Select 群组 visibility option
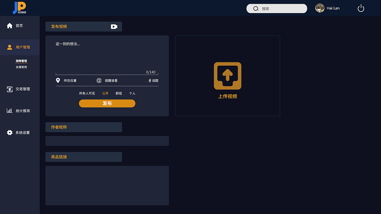Image resolution: width=381 pixels, height=214 pixels. point(118,93)
